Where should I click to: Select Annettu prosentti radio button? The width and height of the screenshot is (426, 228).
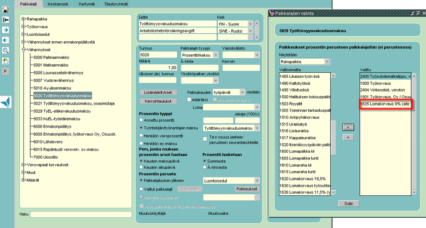click(141, 120)
